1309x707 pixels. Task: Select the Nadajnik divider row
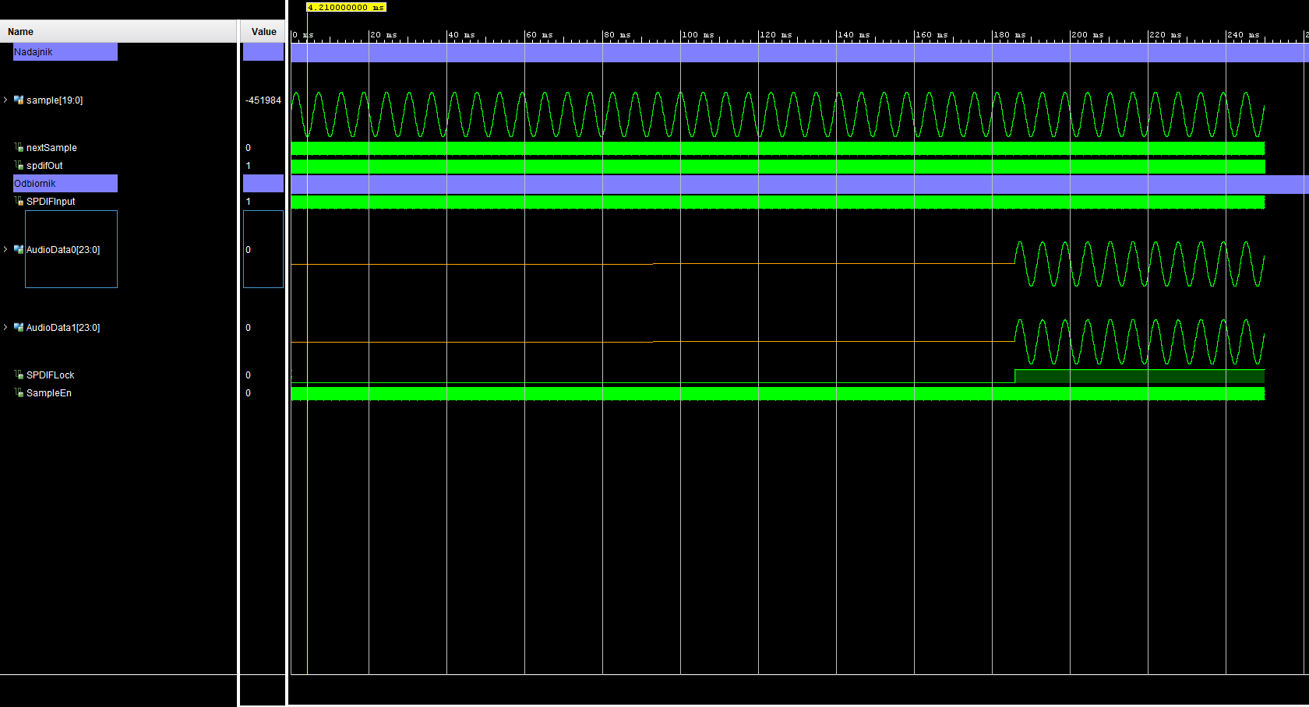pyautogui.click(x=65, y=52)
